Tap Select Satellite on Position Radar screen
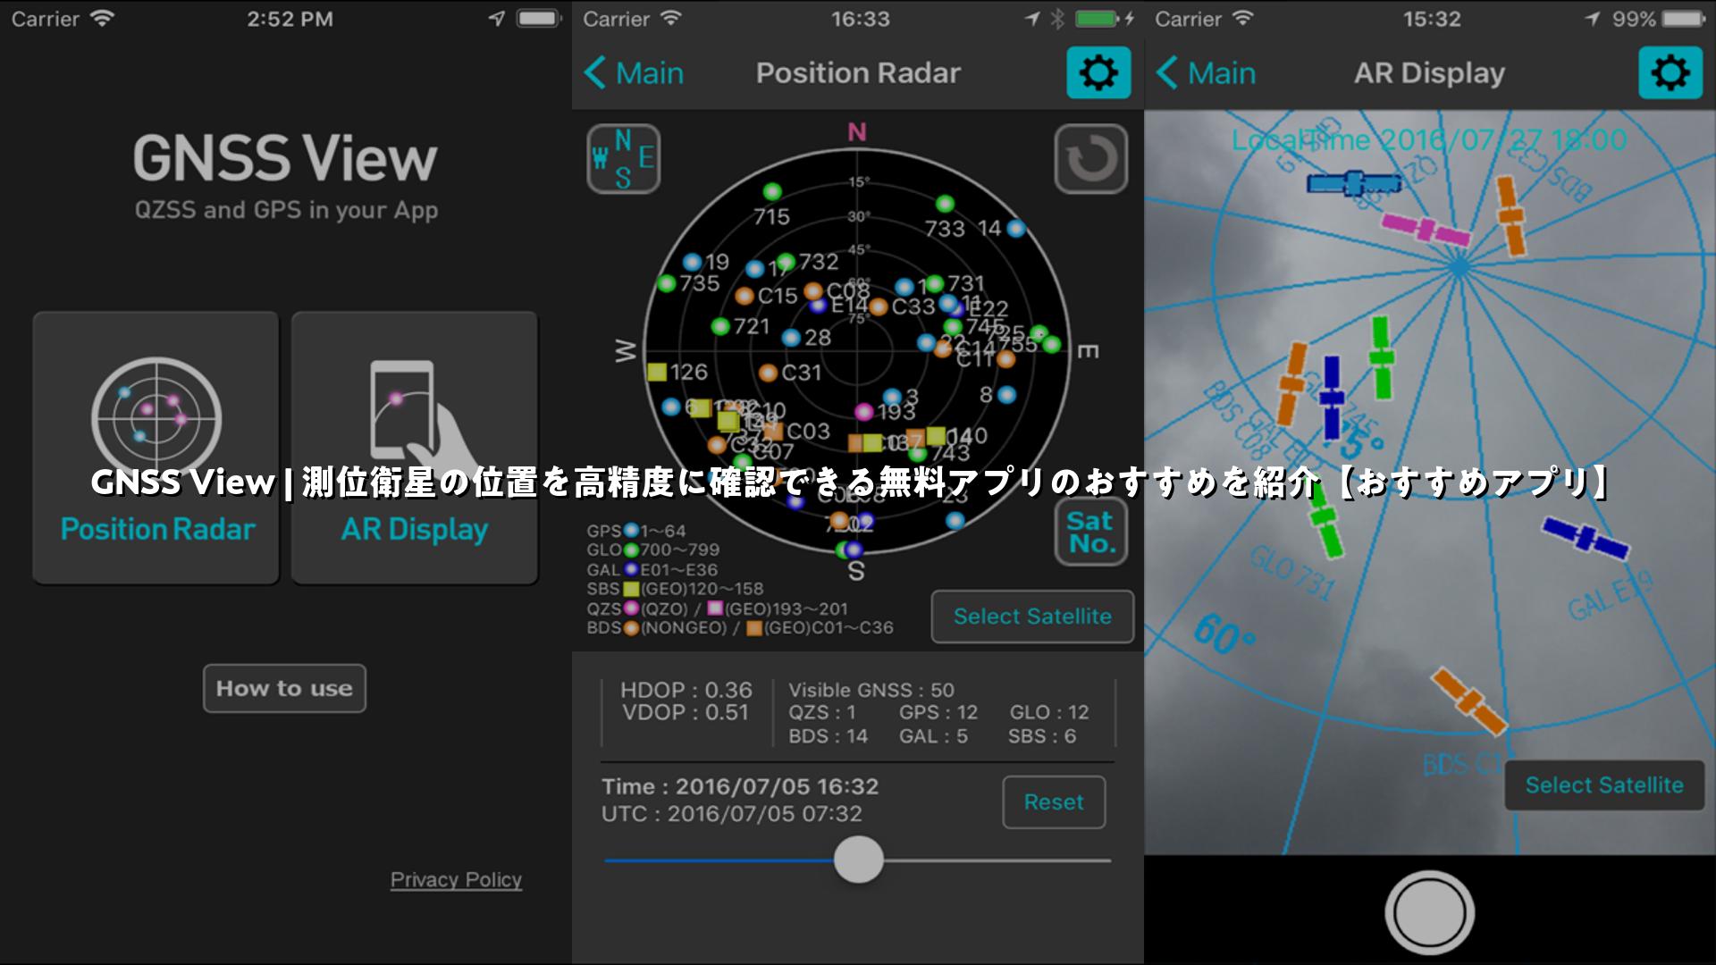 (1032, 617)
